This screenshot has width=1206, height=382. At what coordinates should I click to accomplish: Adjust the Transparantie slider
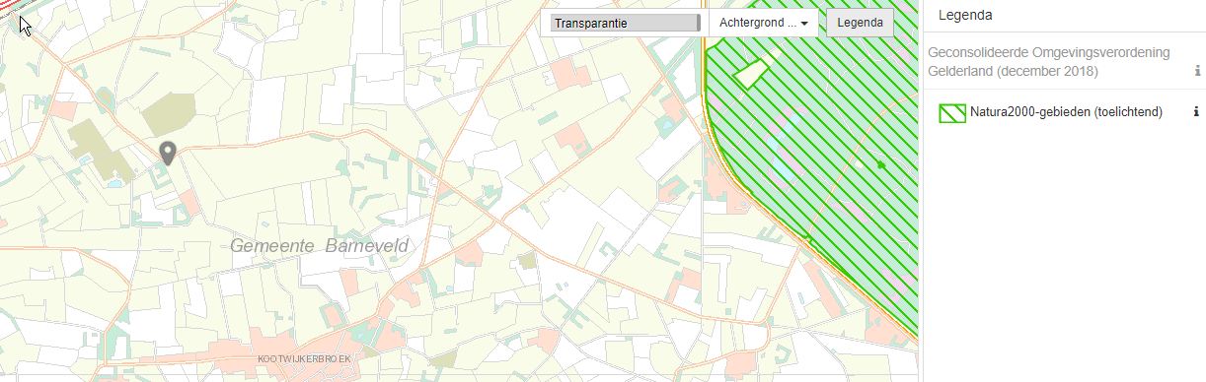click(626, 23)
